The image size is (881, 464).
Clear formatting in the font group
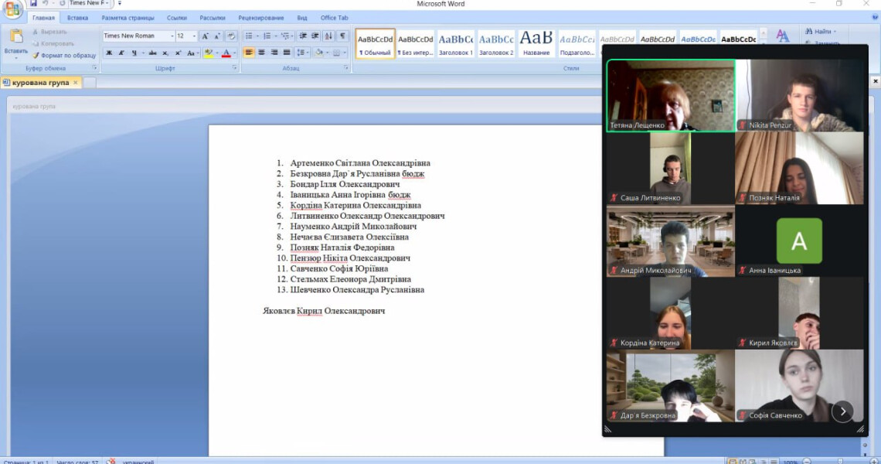[231, 36]
